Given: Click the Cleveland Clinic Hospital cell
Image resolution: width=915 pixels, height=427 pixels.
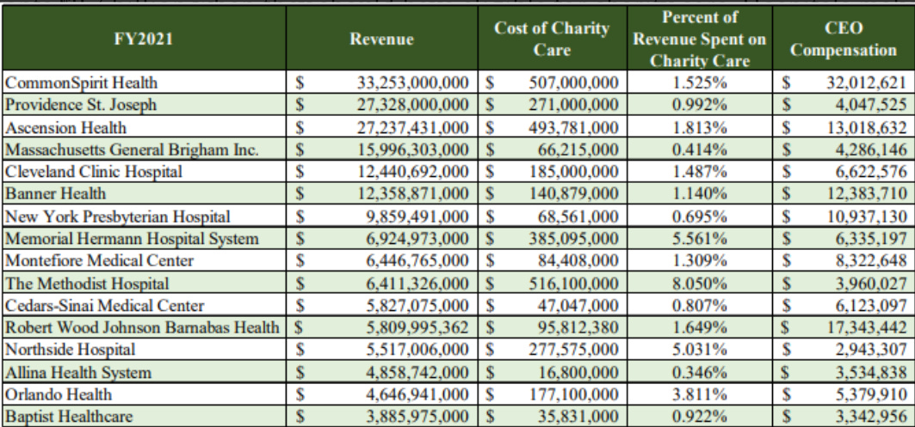Looking at the screenshot, I should (x=144, y=171).
